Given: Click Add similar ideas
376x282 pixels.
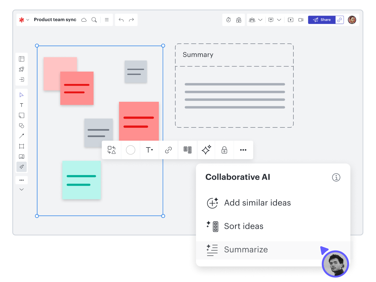Looking at the screenshot, I should [x=257, y=203].
